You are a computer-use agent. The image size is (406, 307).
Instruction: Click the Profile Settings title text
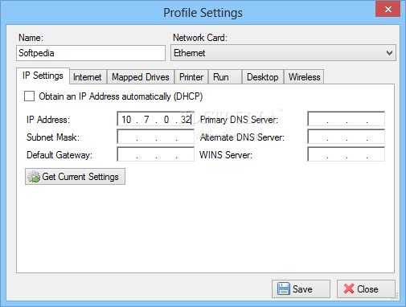[203, 13]
